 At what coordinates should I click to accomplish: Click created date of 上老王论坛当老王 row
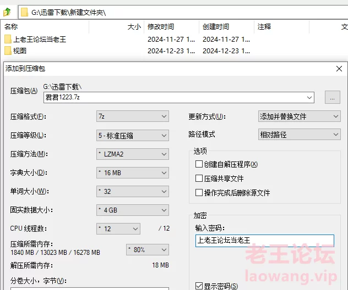pyautogui.click(x=226, y=40)
